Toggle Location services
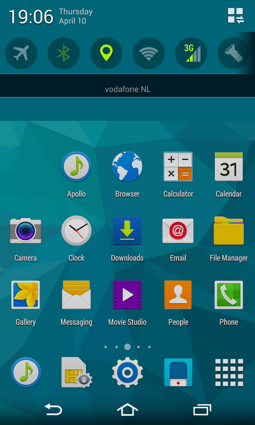The width and height of the screenshot is (255, 425). tap(106, 53)
